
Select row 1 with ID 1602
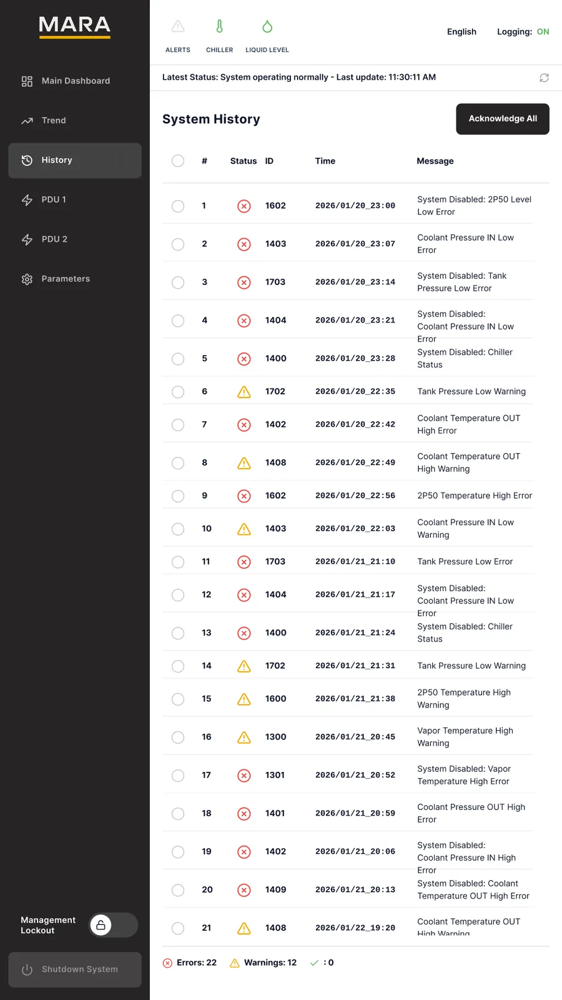178,206
